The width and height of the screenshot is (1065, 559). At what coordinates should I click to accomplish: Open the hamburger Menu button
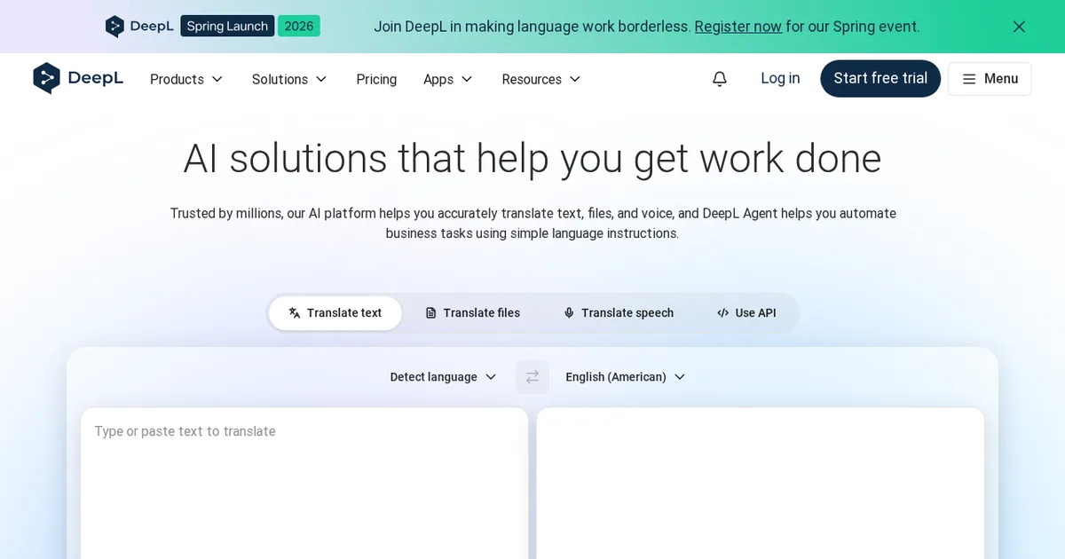click(x=990, y=79)
